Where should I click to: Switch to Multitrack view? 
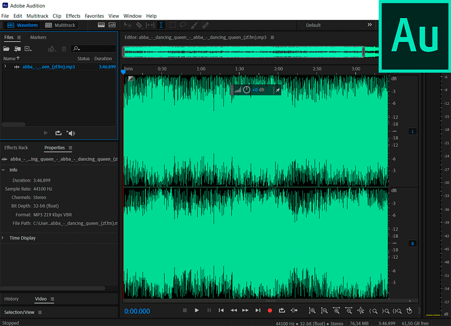tap(60, 25)
